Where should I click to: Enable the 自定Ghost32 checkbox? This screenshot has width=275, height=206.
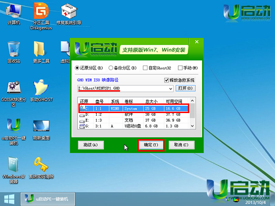157,68
